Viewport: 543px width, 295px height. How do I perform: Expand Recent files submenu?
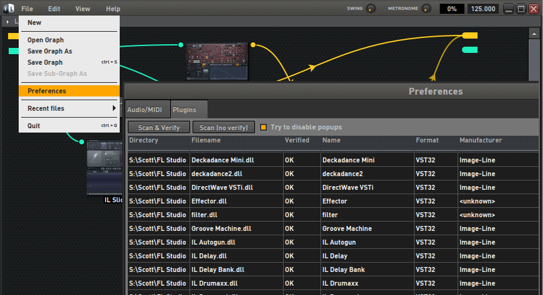click(x=69, y=108)
